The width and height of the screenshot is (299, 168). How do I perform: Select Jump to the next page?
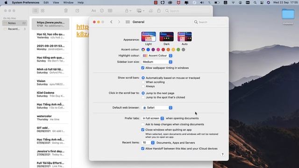click(x=143, y=93)
